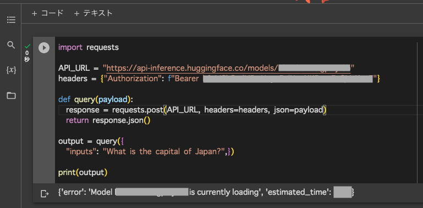Viewport: 423px width, 208px height.
Task: Open the search and replace sidebar icon
Action: tap(11, 45)
